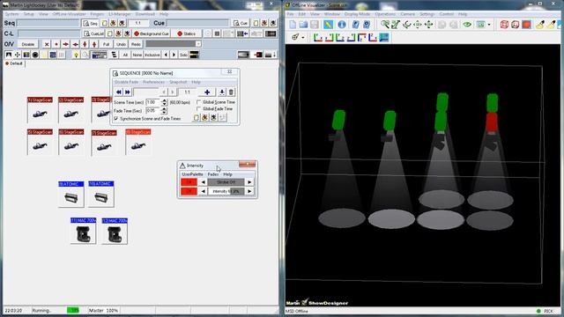Click the trash delete scene icon
Viewport: 564px width, 317px height.
click(x=231, y=92)
